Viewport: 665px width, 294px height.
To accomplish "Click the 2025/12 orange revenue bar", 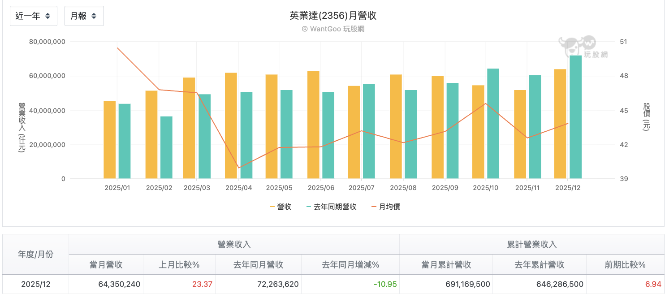I will (x=560, y=124).
